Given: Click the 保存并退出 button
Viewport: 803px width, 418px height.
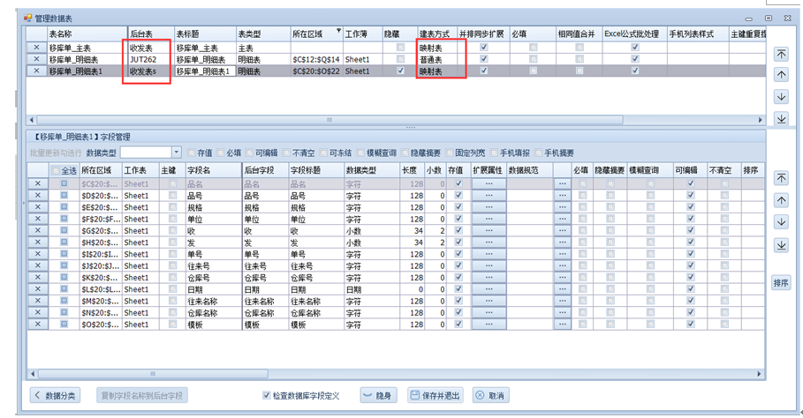Looking at the screenshot, I should (434, 396).
